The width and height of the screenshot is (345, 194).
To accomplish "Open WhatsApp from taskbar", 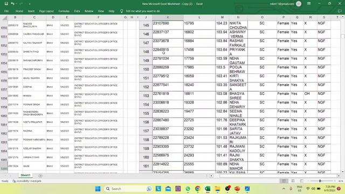I will 188,189.
